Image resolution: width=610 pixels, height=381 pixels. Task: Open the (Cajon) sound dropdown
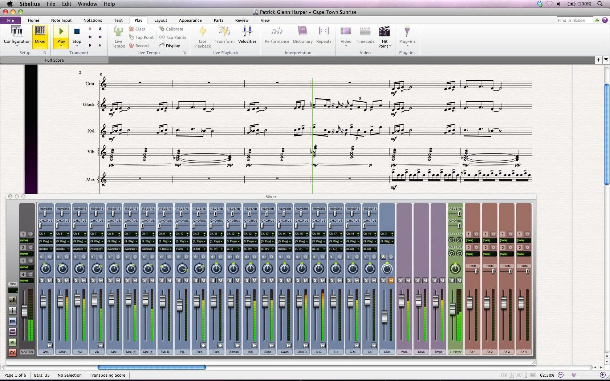pos(285,249)
